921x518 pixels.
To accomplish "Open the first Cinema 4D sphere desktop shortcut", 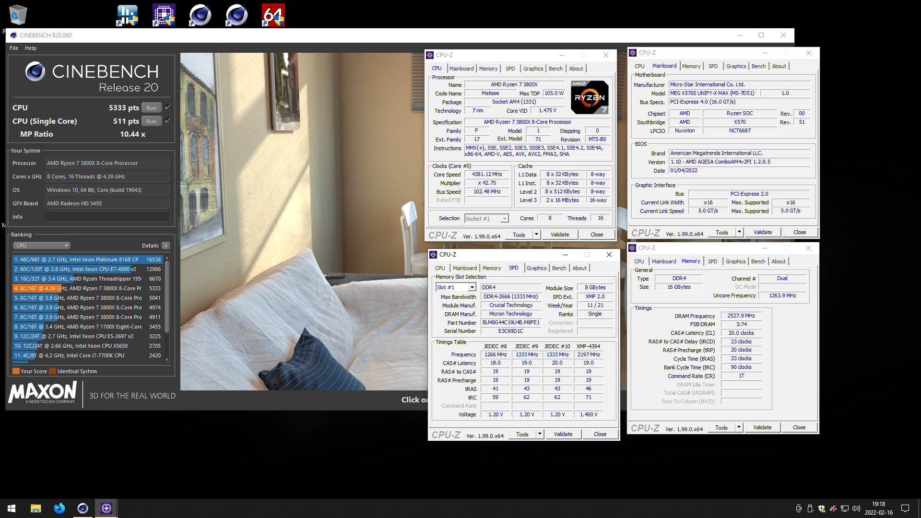I will pyautogui.click(x=200, y=15).
